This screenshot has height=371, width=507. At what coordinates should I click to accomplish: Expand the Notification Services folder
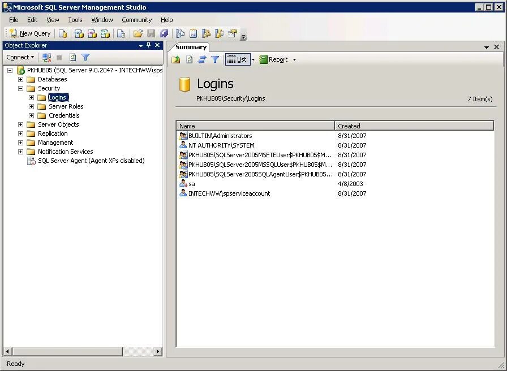[21, 152]
